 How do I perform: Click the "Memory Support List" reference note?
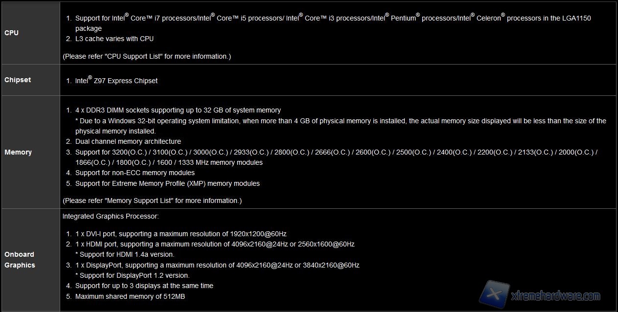152,201
